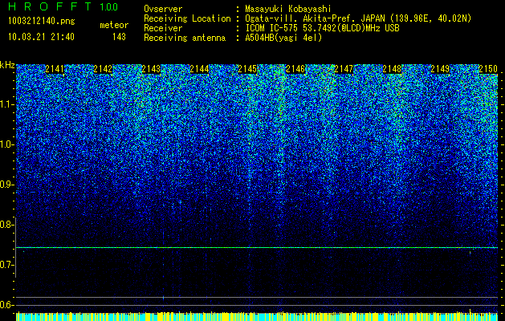
Task: Click the 2150 time marker
Action: click(x=488, y=69)
